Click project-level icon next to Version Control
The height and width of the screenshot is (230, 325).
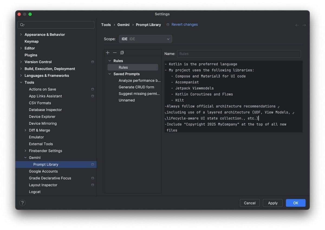click(93, 62)
